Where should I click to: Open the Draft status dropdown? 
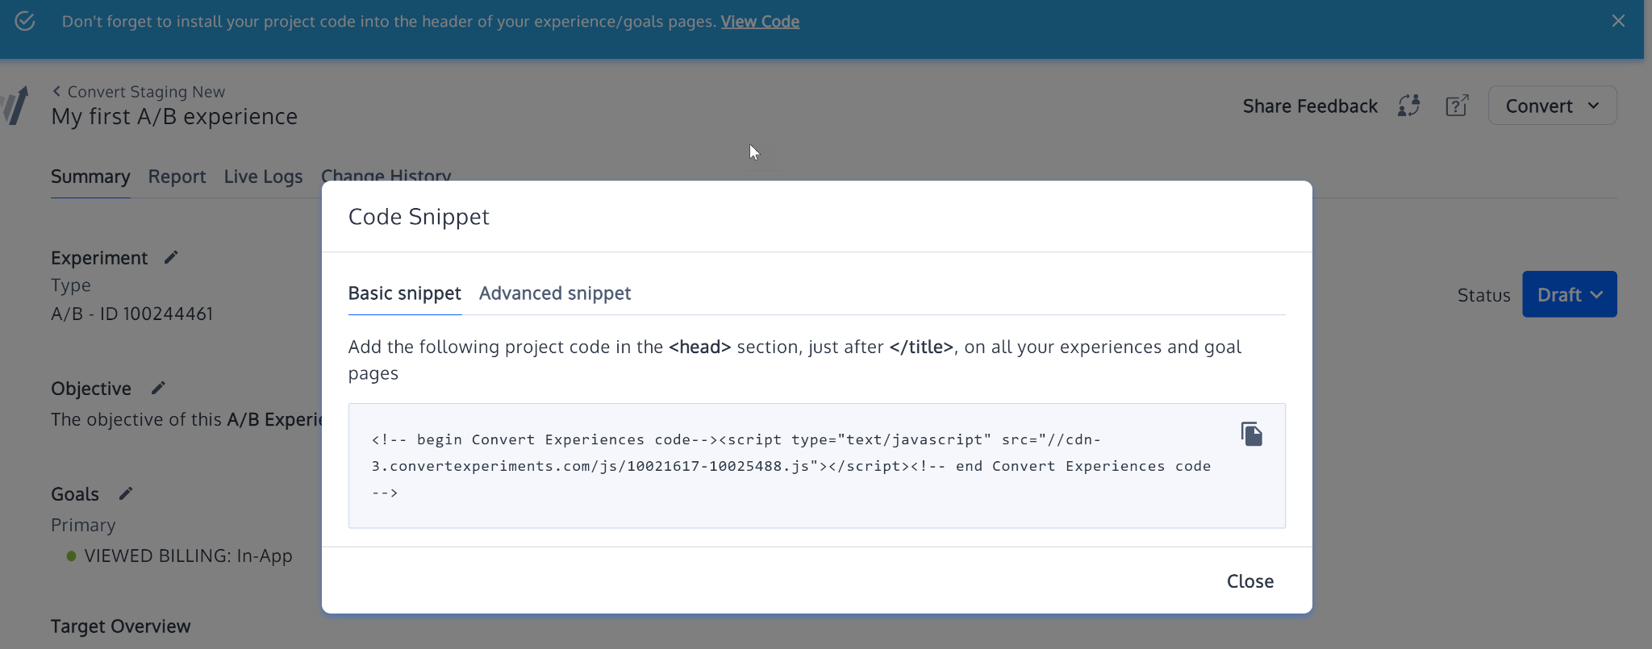coord(1569,294)
